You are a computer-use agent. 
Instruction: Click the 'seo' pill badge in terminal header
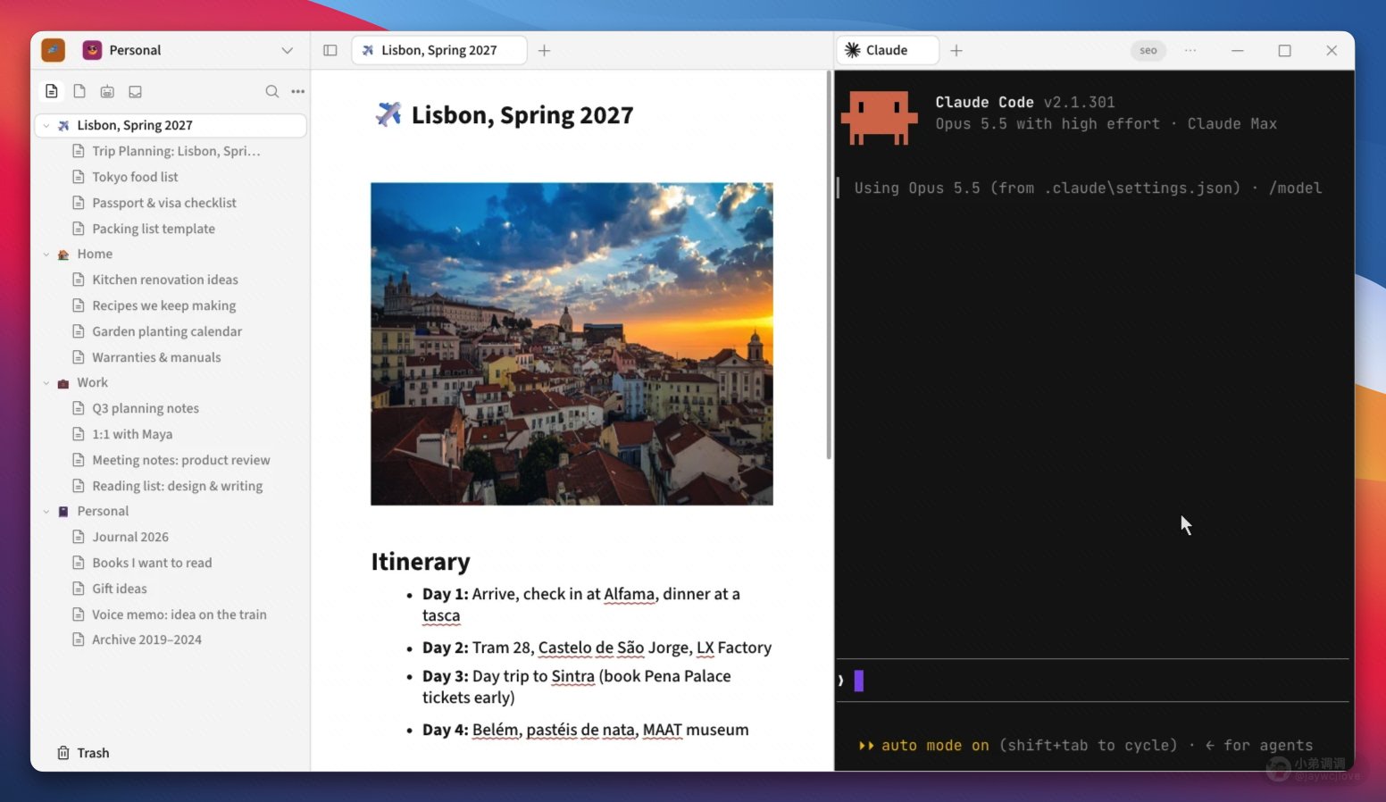point(1148,50)
